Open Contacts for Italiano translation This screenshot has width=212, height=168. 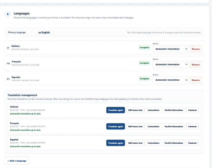(192, 110)
